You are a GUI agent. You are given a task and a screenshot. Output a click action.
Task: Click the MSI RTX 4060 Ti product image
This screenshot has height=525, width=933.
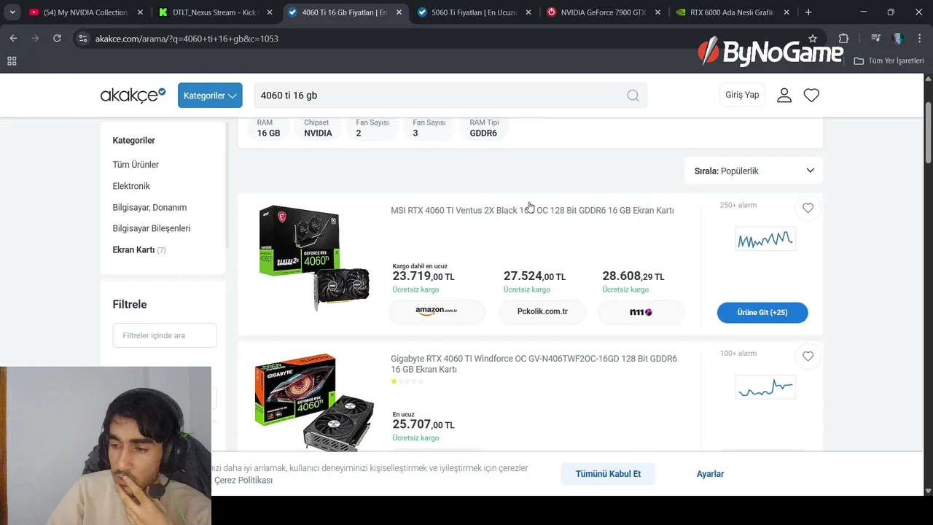[314, 257]
